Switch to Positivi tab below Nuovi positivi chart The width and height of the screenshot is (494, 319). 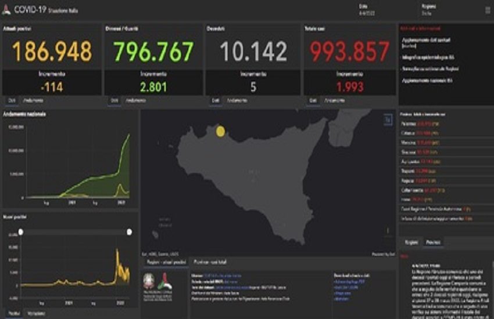pyautogui.click(x=12, y=313)
